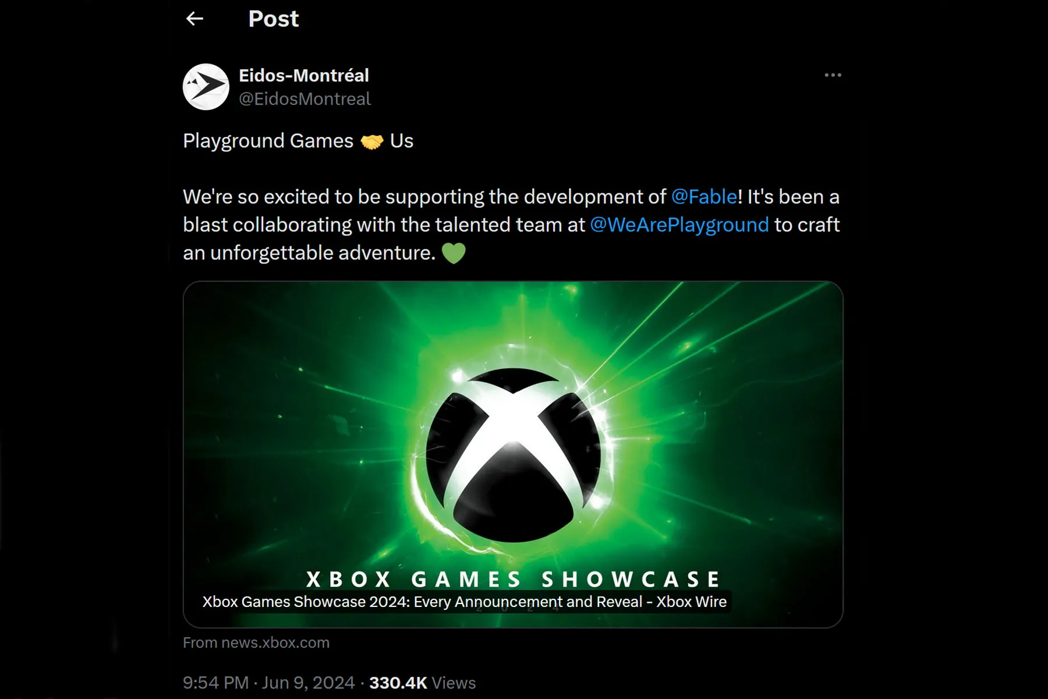Click the Xbox Wire article title caption

[x=465, y=602]
